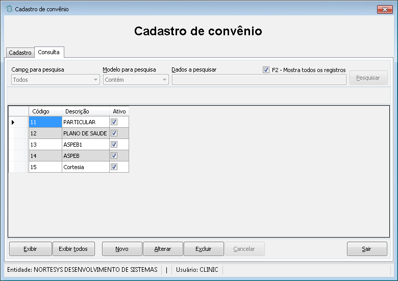Uncheck Ativo for PARTICULAR row
398x281 pixels.
click(114, 122)
